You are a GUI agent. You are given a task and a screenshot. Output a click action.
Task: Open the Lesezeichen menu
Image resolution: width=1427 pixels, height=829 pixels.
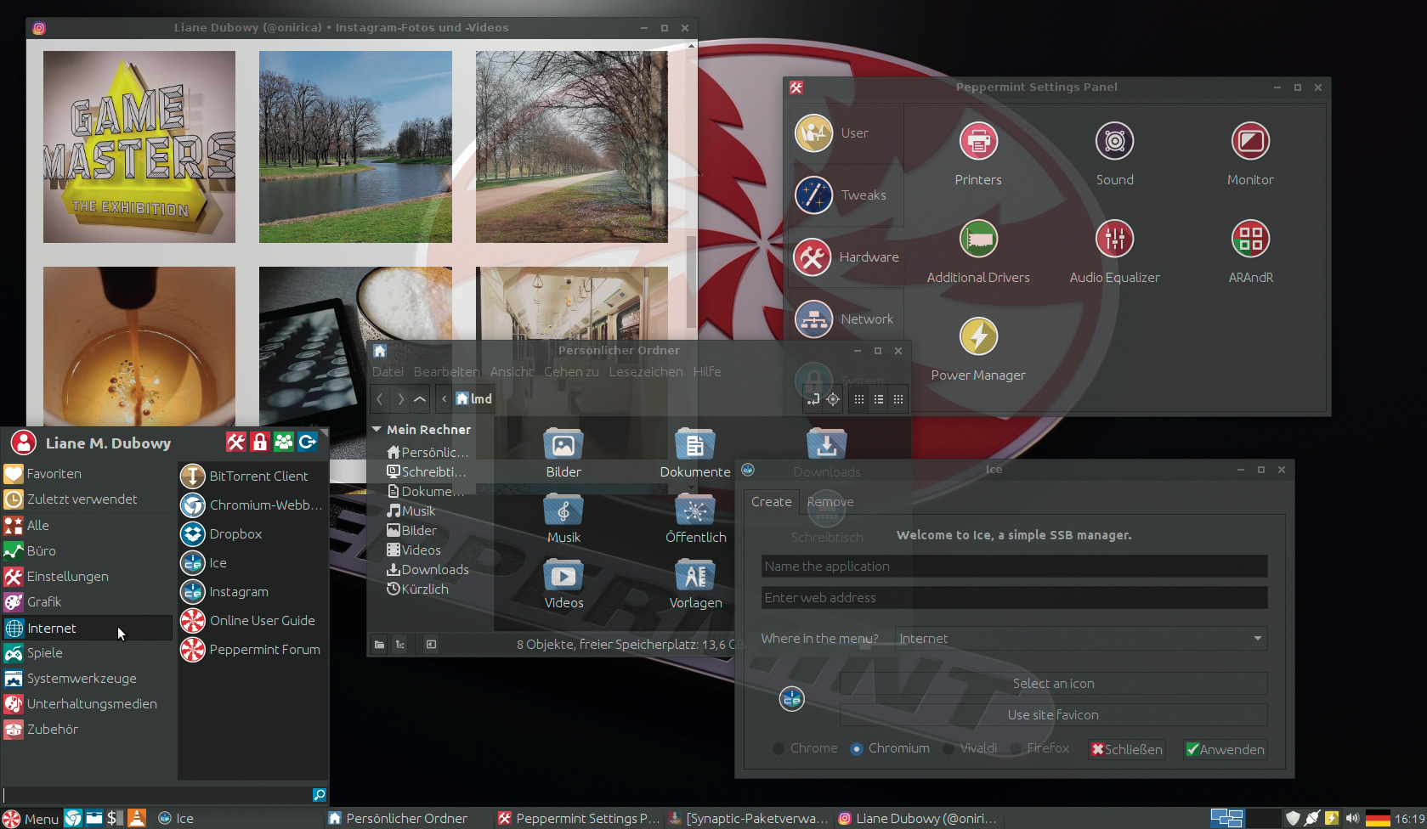[x=645, y=372]
